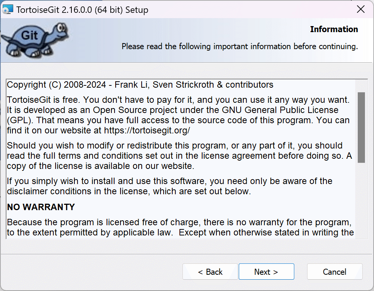The width and height of the screenshot is (374, 291).
Task: Click the TortoiseGit turtle logo
Action: tap(35, 39)
